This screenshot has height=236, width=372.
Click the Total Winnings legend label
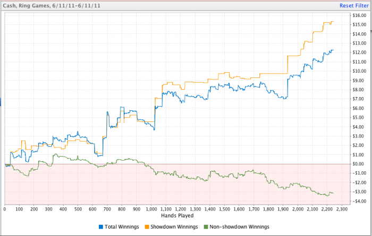(122, 227)
